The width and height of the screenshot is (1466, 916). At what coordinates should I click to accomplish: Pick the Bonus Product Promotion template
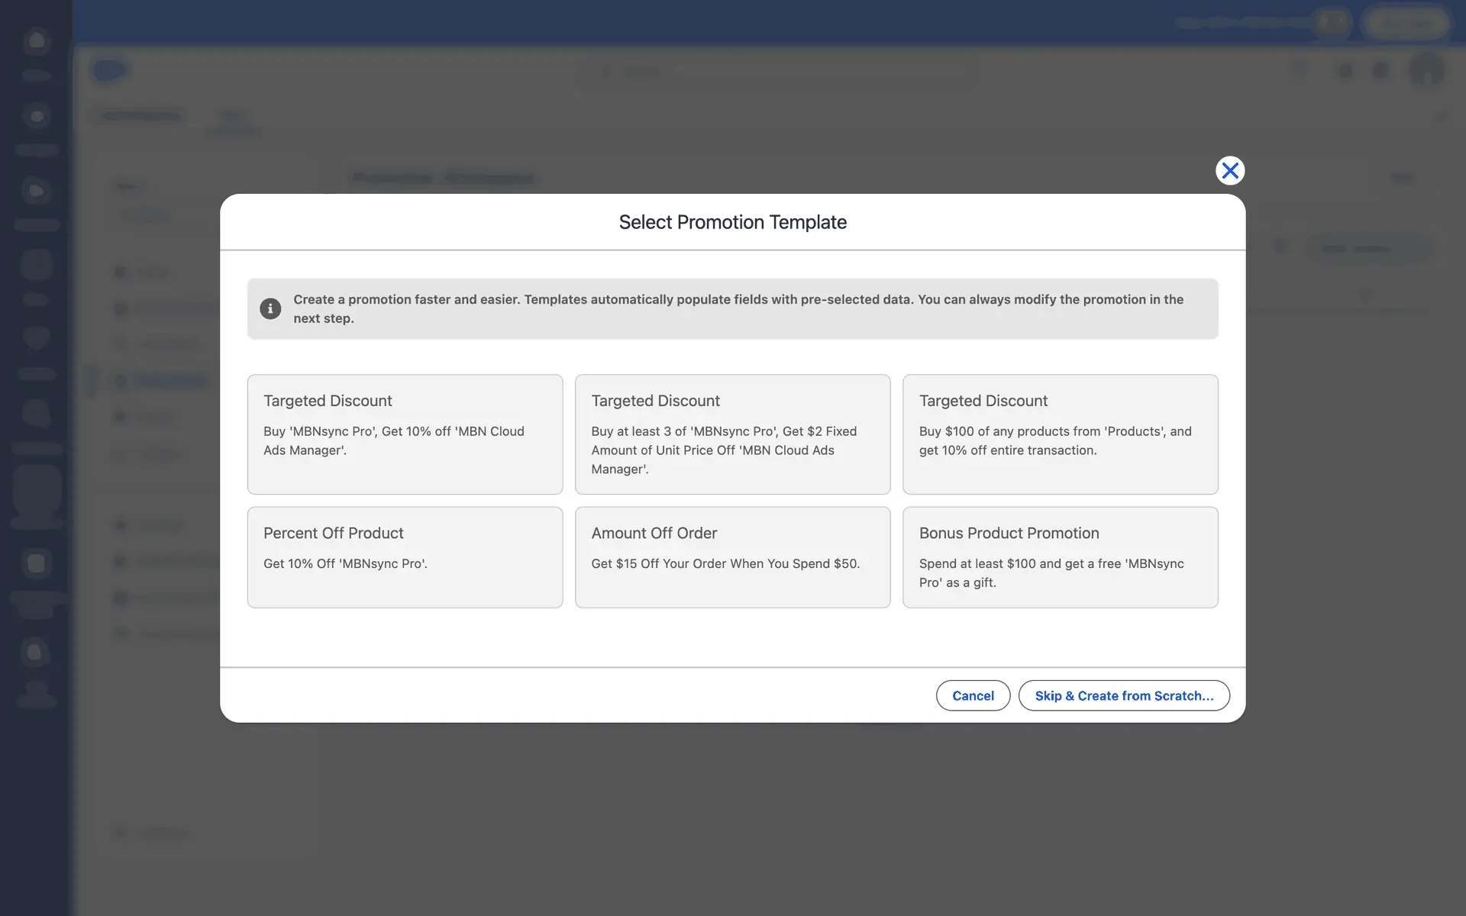(x=1060, y=556)
